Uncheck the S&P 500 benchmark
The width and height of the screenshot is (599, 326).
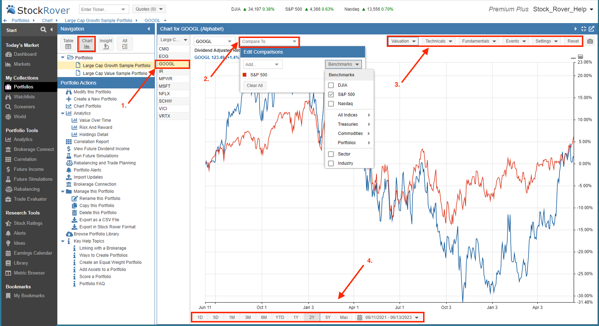(331, 94)
